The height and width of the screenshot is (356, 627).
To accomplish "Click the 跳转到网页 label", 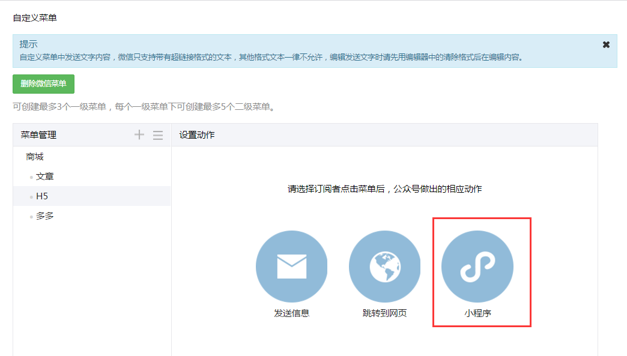I will click(x=384, y=313).
